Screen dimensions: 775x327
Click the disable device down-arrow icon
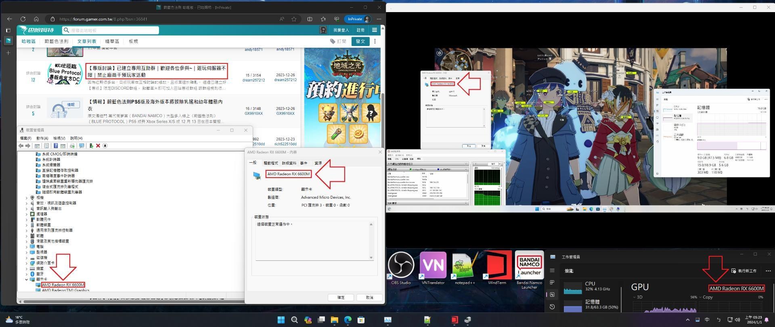click(105, 146)
